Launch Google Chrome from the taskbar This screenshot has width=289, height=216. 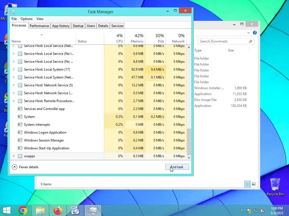23,210
